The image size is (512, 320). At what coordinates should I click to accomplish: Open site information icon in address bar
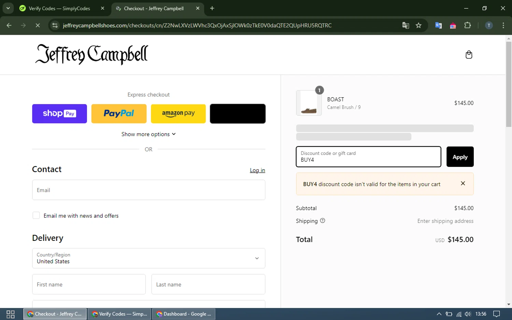coord(55,25)
